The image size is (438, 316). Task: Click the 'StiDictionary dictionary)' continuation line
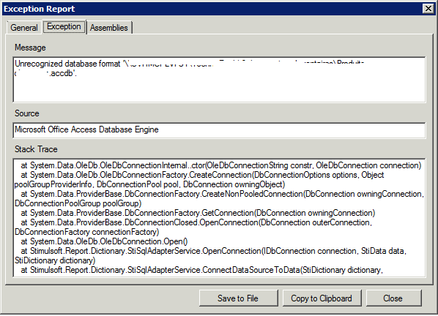[55, 260]
